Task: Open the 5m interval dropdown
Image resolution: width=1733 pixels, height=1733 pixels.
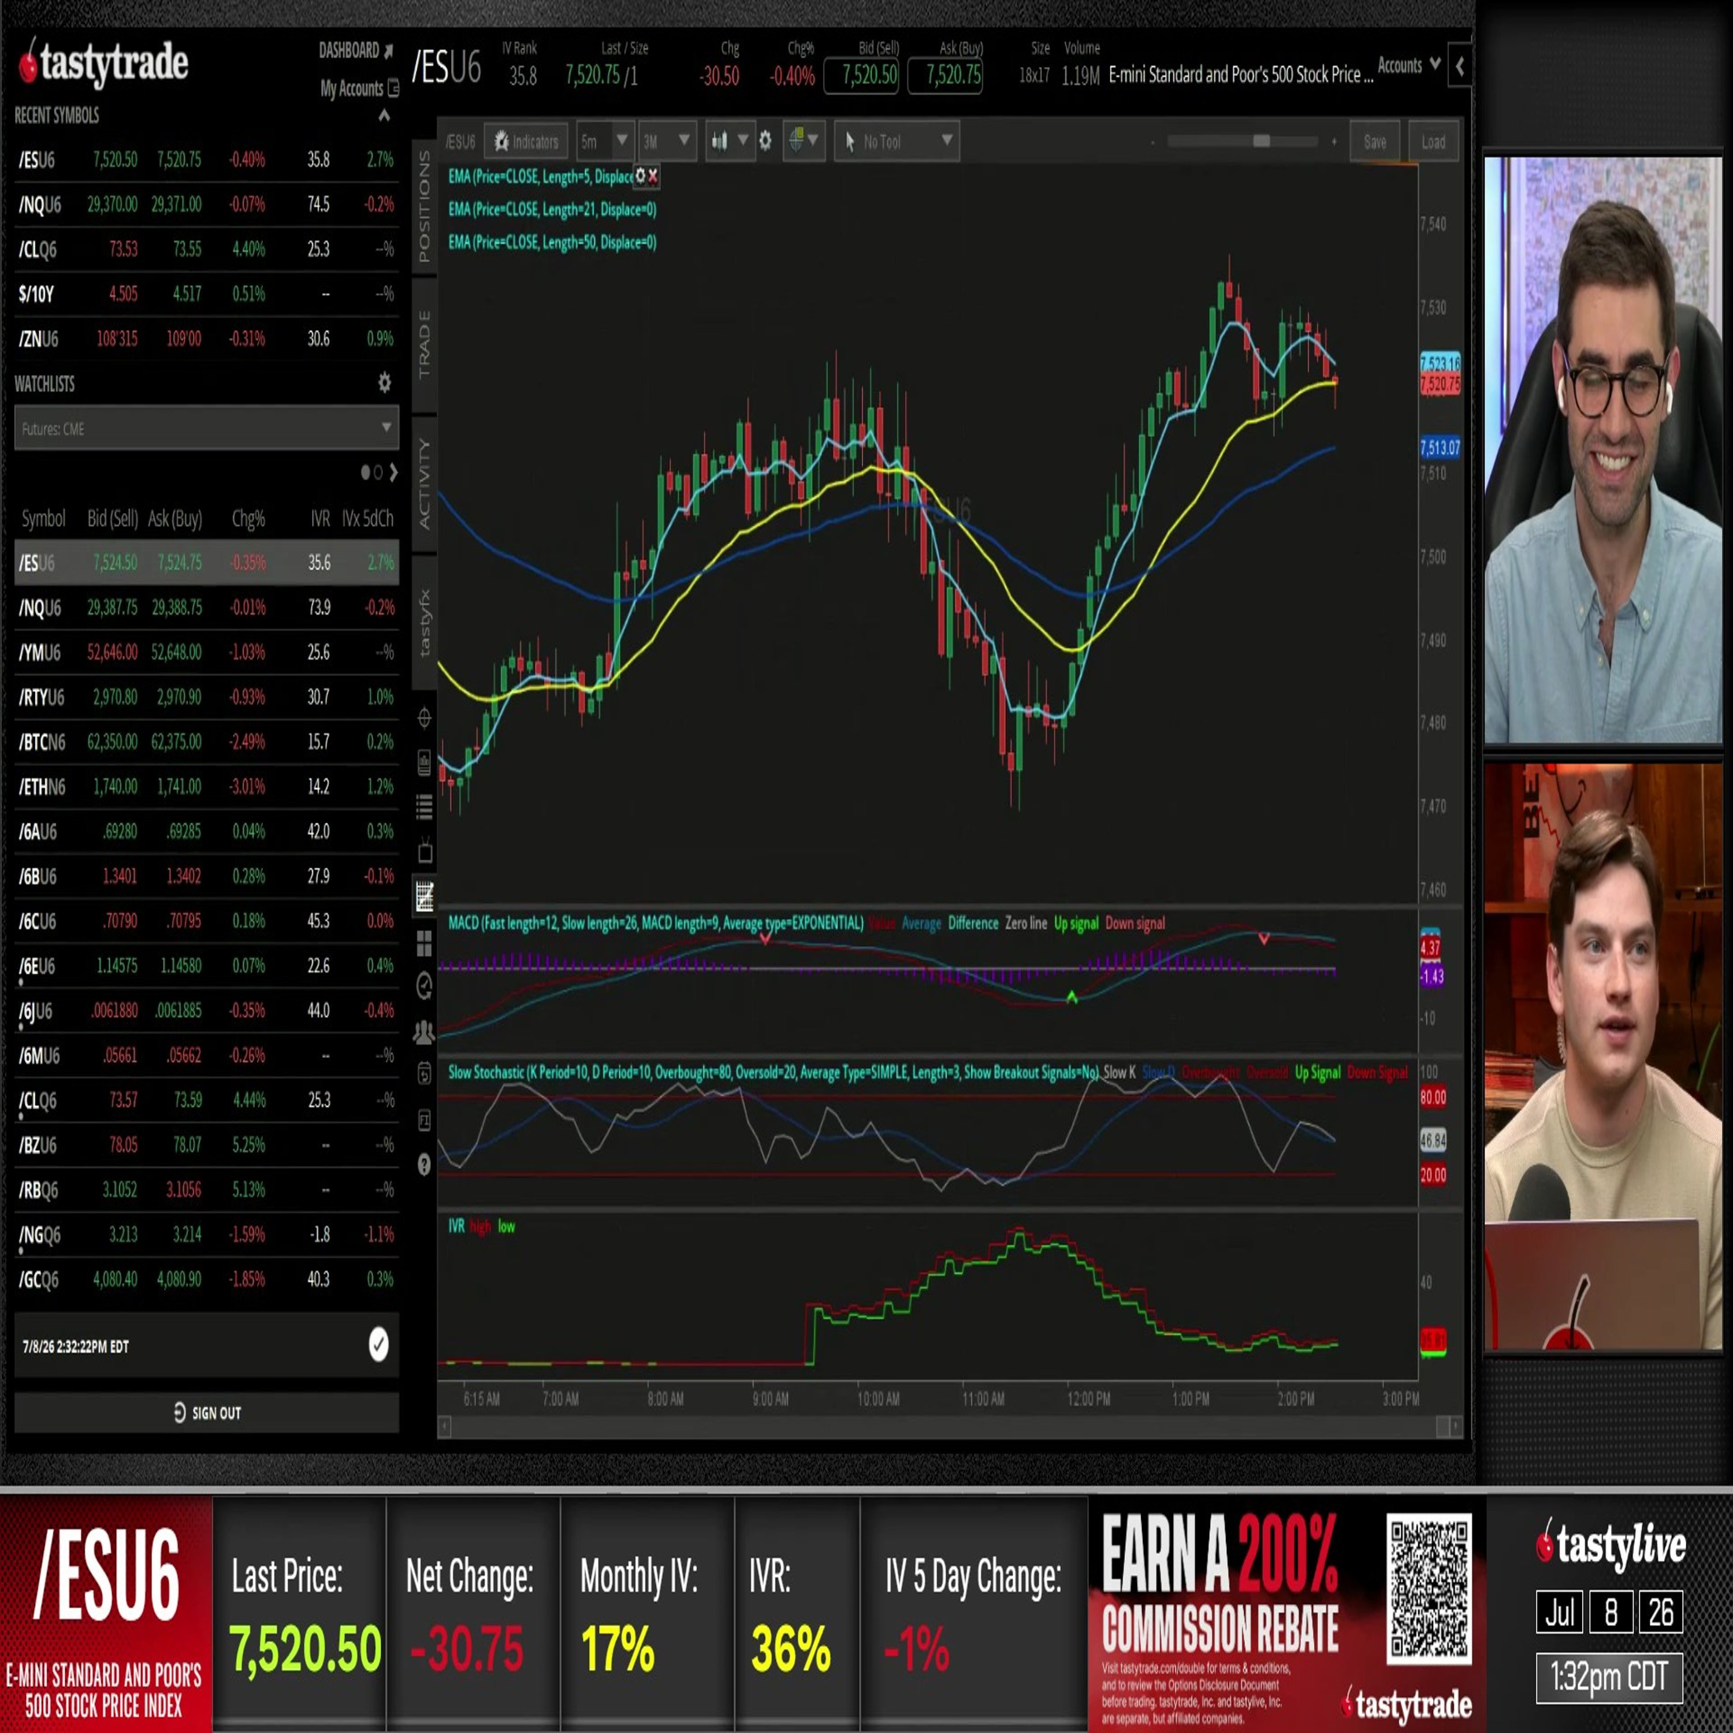Action: pyautogui.click(x=605, y=141)
